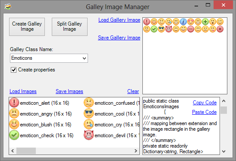Click the Save Images link

click(69, 91)
